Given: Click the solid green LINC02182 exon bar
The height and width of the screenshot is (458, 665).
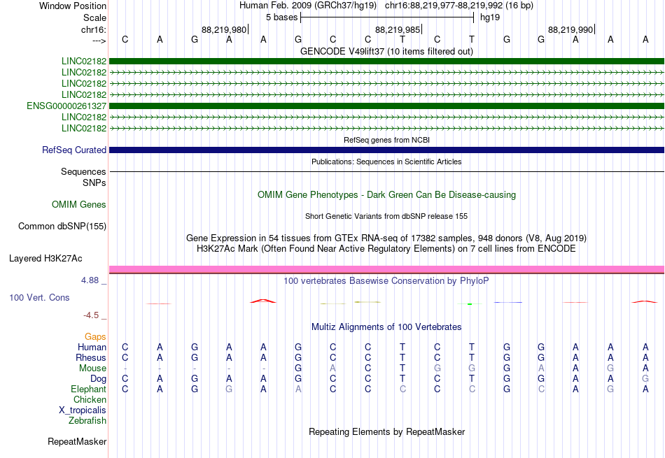Looking at the screenshot, I should pos(386,61).
